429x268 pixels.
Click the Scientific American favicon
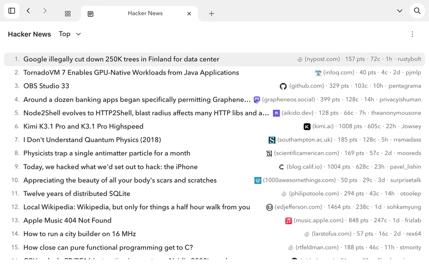269,153
